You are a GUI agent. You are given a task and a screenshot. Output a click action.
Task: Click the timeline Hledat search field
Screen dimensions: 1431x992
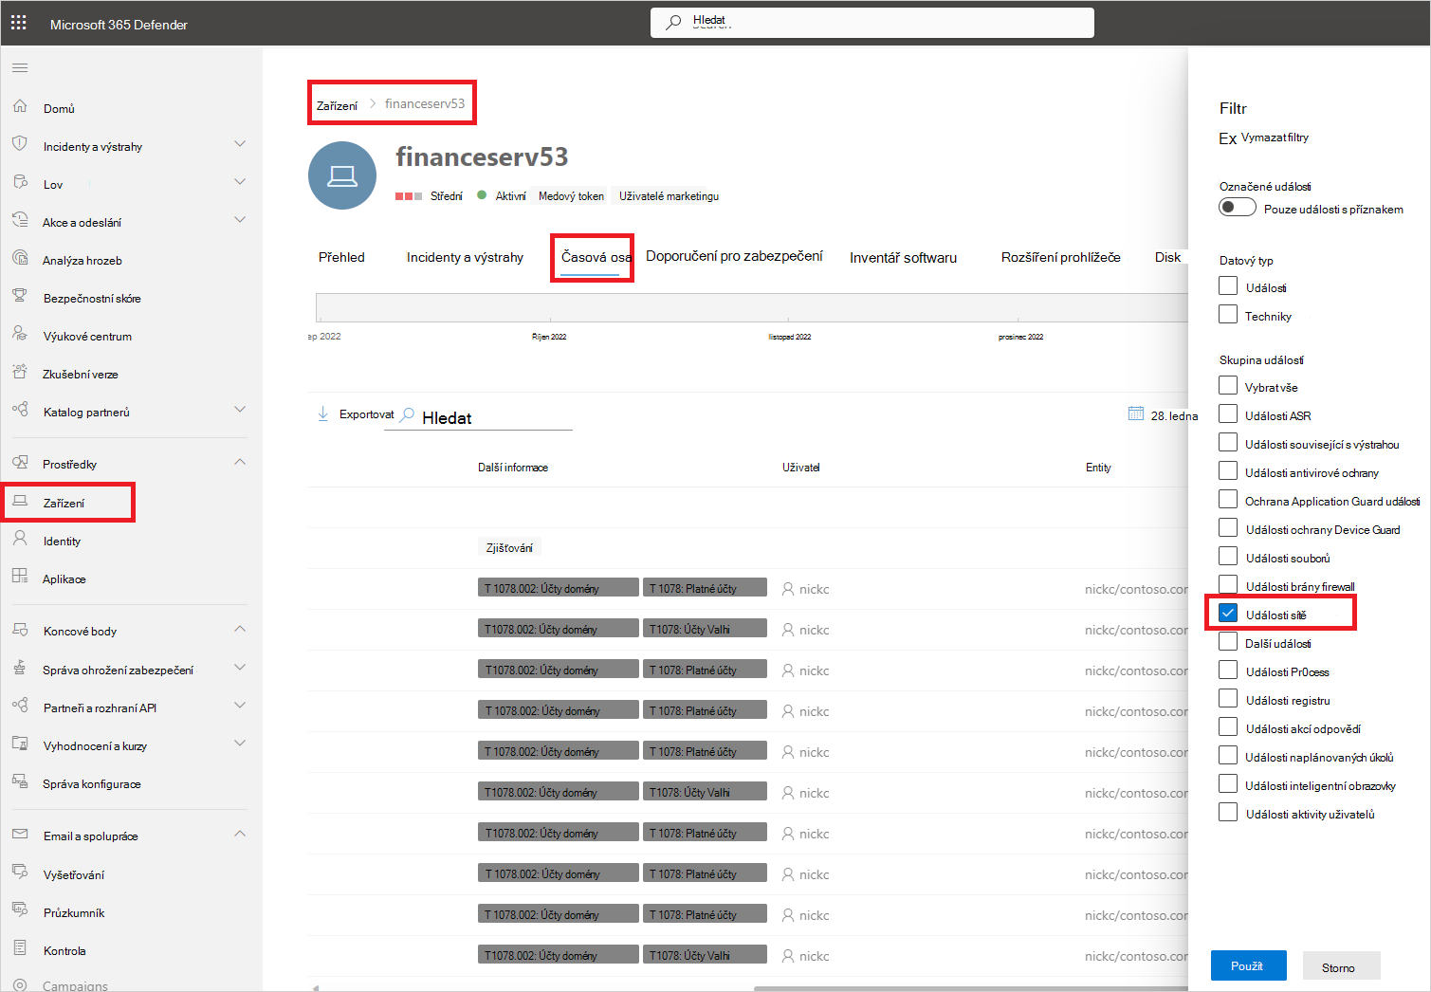pyautogui.click(x=478, y=417)
